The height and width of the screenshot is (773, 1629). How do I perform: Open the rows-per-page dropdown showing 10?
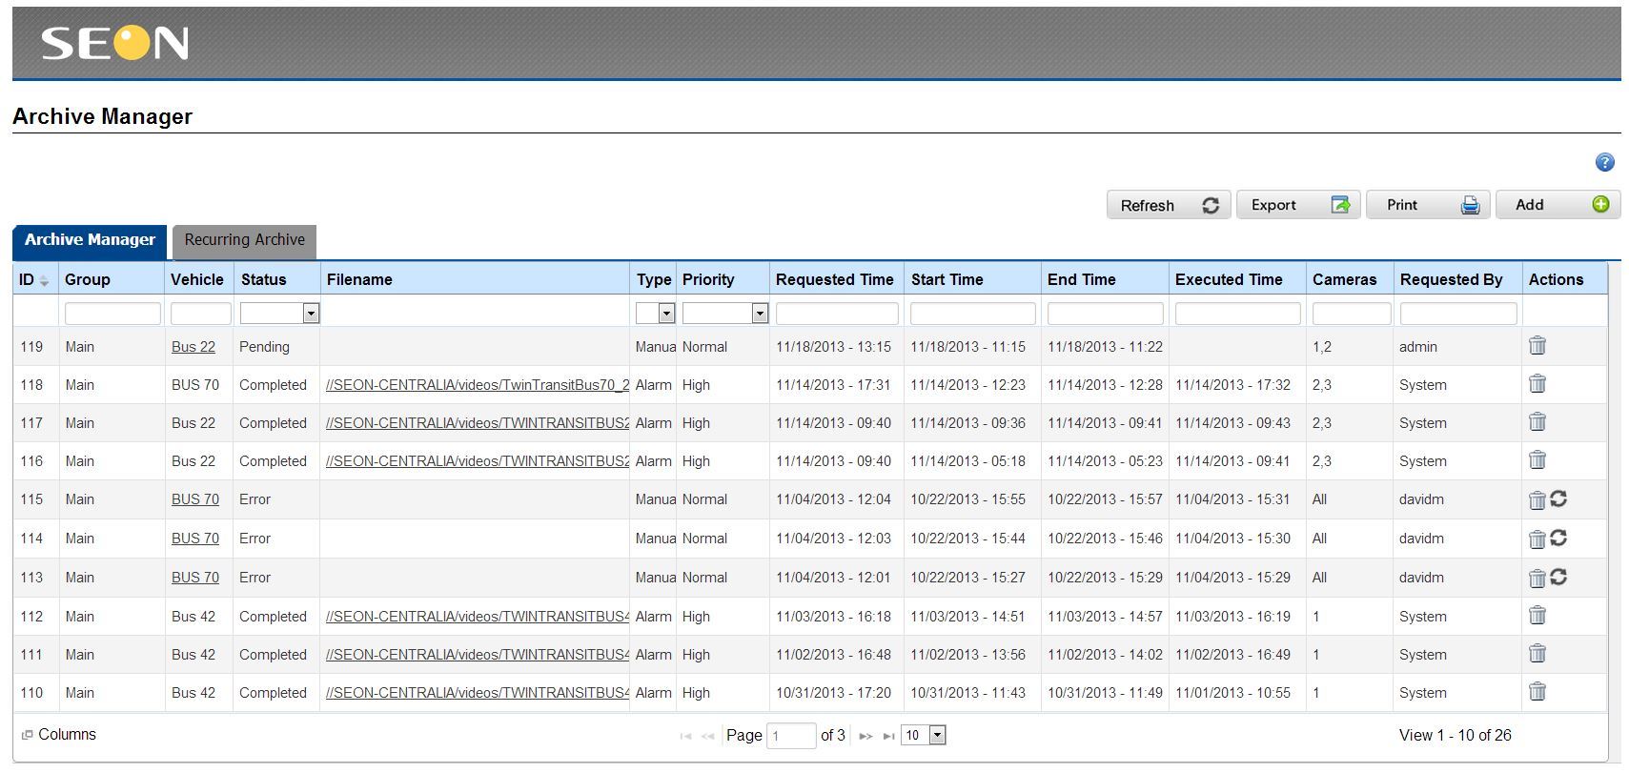click(x=924, y=735)
